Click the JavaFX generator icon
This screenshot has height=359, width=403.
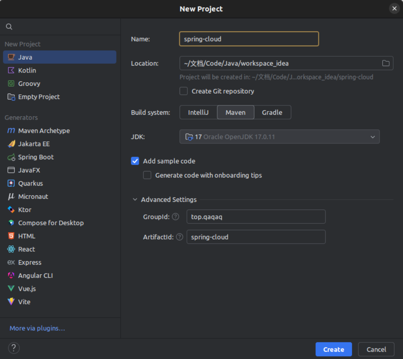[x=11, y=170]
